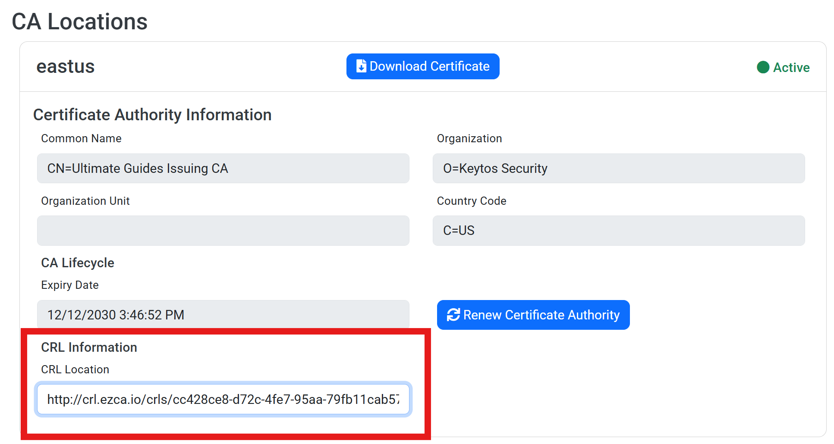
Task: Click the 'CA Lifecycle' heading
Action: (x=78, y=263)
